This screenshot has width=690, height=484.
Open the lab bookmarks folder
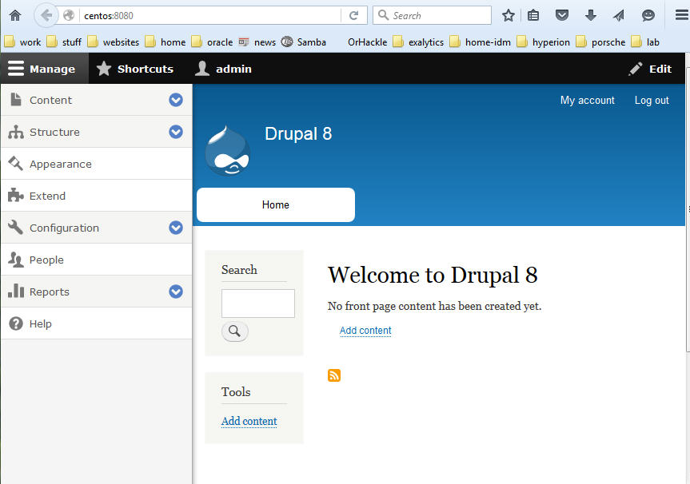645,42
